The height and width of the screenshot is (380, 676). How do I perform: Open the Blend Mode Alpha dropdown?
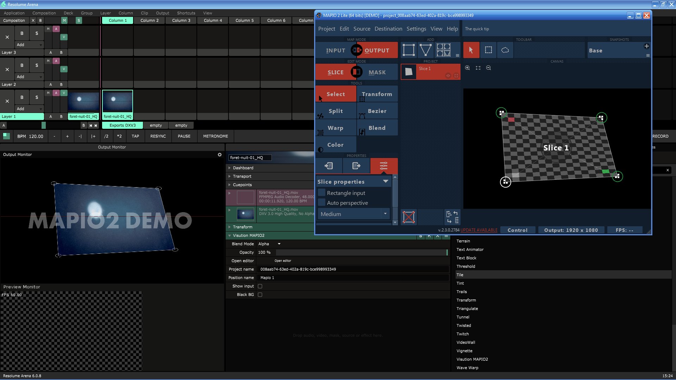(x=269, y=244)
